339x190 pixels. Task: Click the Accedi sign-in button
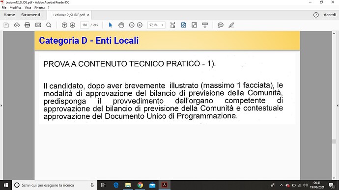coord(330,15)
